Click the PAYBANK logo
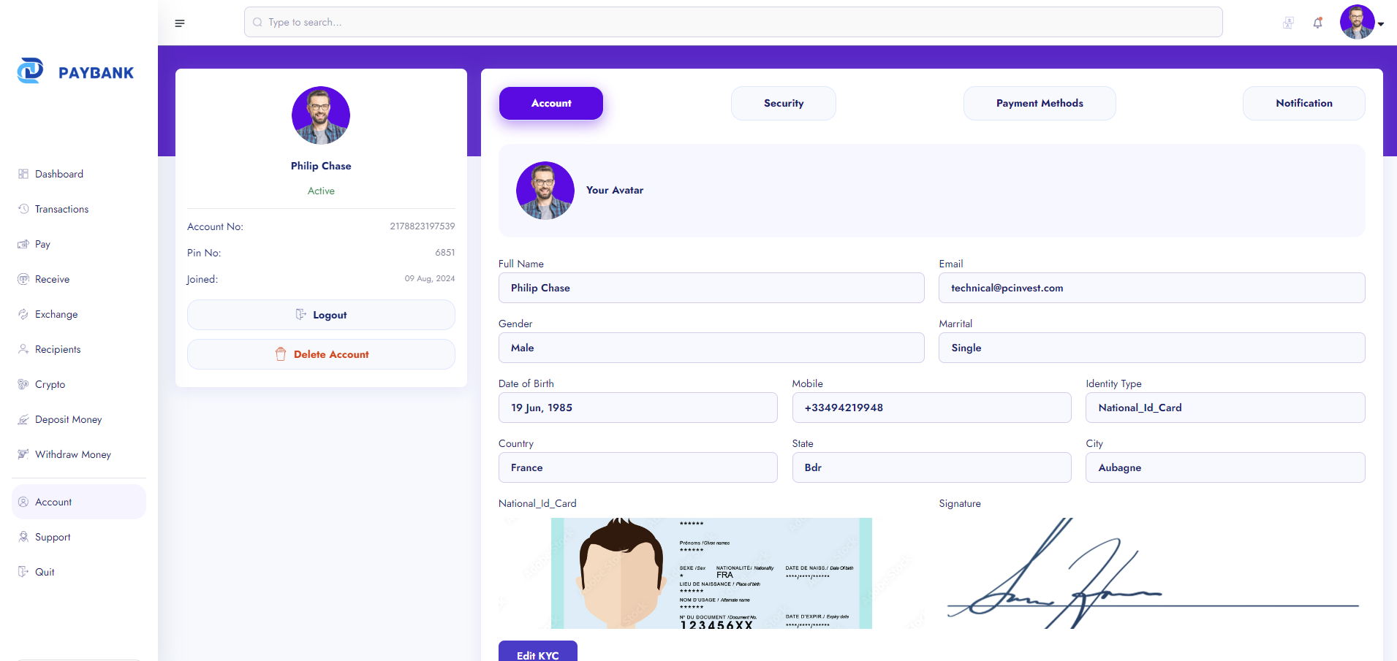 [76, 72]
